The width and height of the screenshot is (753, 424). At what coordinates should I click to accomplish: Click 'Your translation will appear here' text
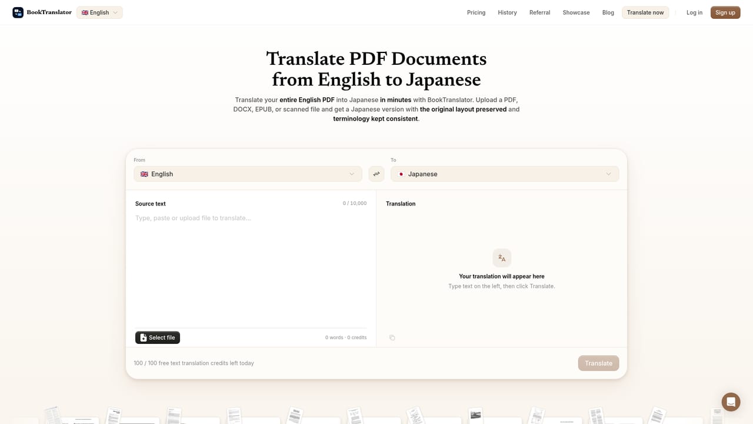(502, 276)
